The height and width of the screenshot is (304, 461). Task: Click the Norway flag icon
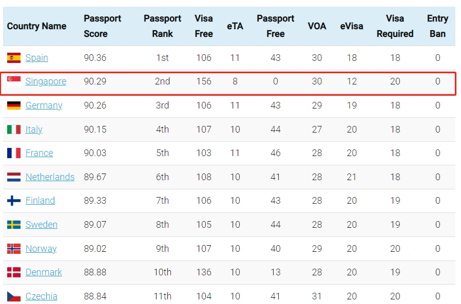tap(14, 249)
